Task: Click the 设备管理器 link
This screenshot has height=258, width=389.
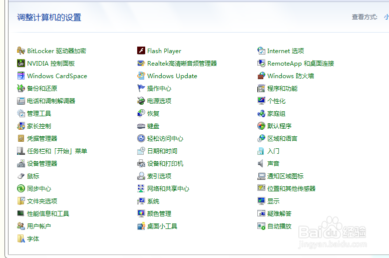Action: click(x=42, y=163)
